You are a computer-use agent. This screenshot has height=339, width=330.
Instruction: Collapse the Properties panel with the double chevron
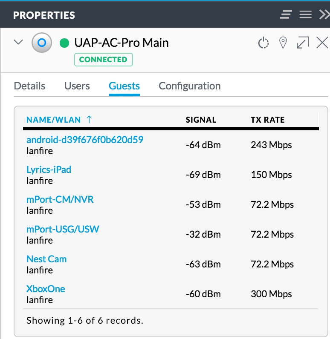[324, 15]
